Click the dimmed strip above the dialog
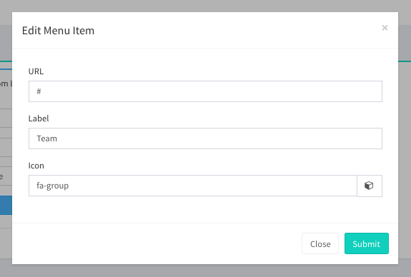This screenshot has width=411, height=277. [206, 6]
